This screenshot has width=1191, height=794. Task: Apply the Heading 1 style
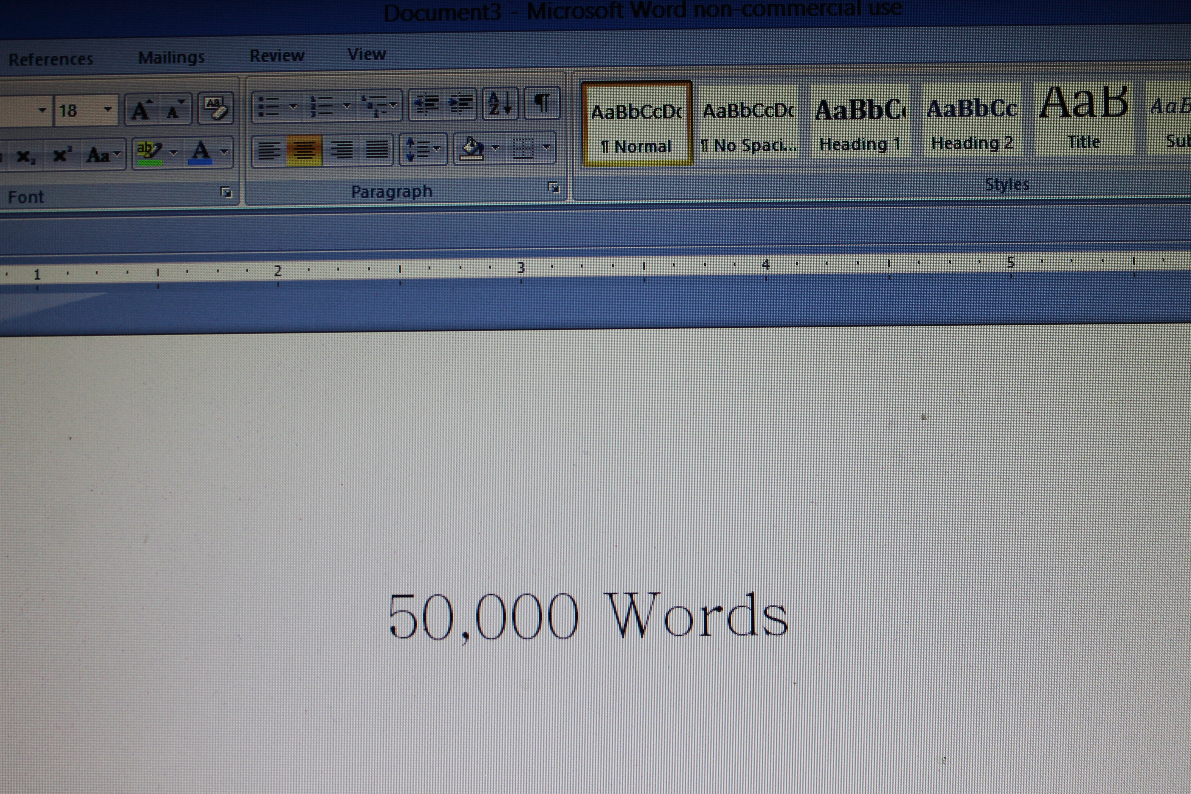pos(859,123)
